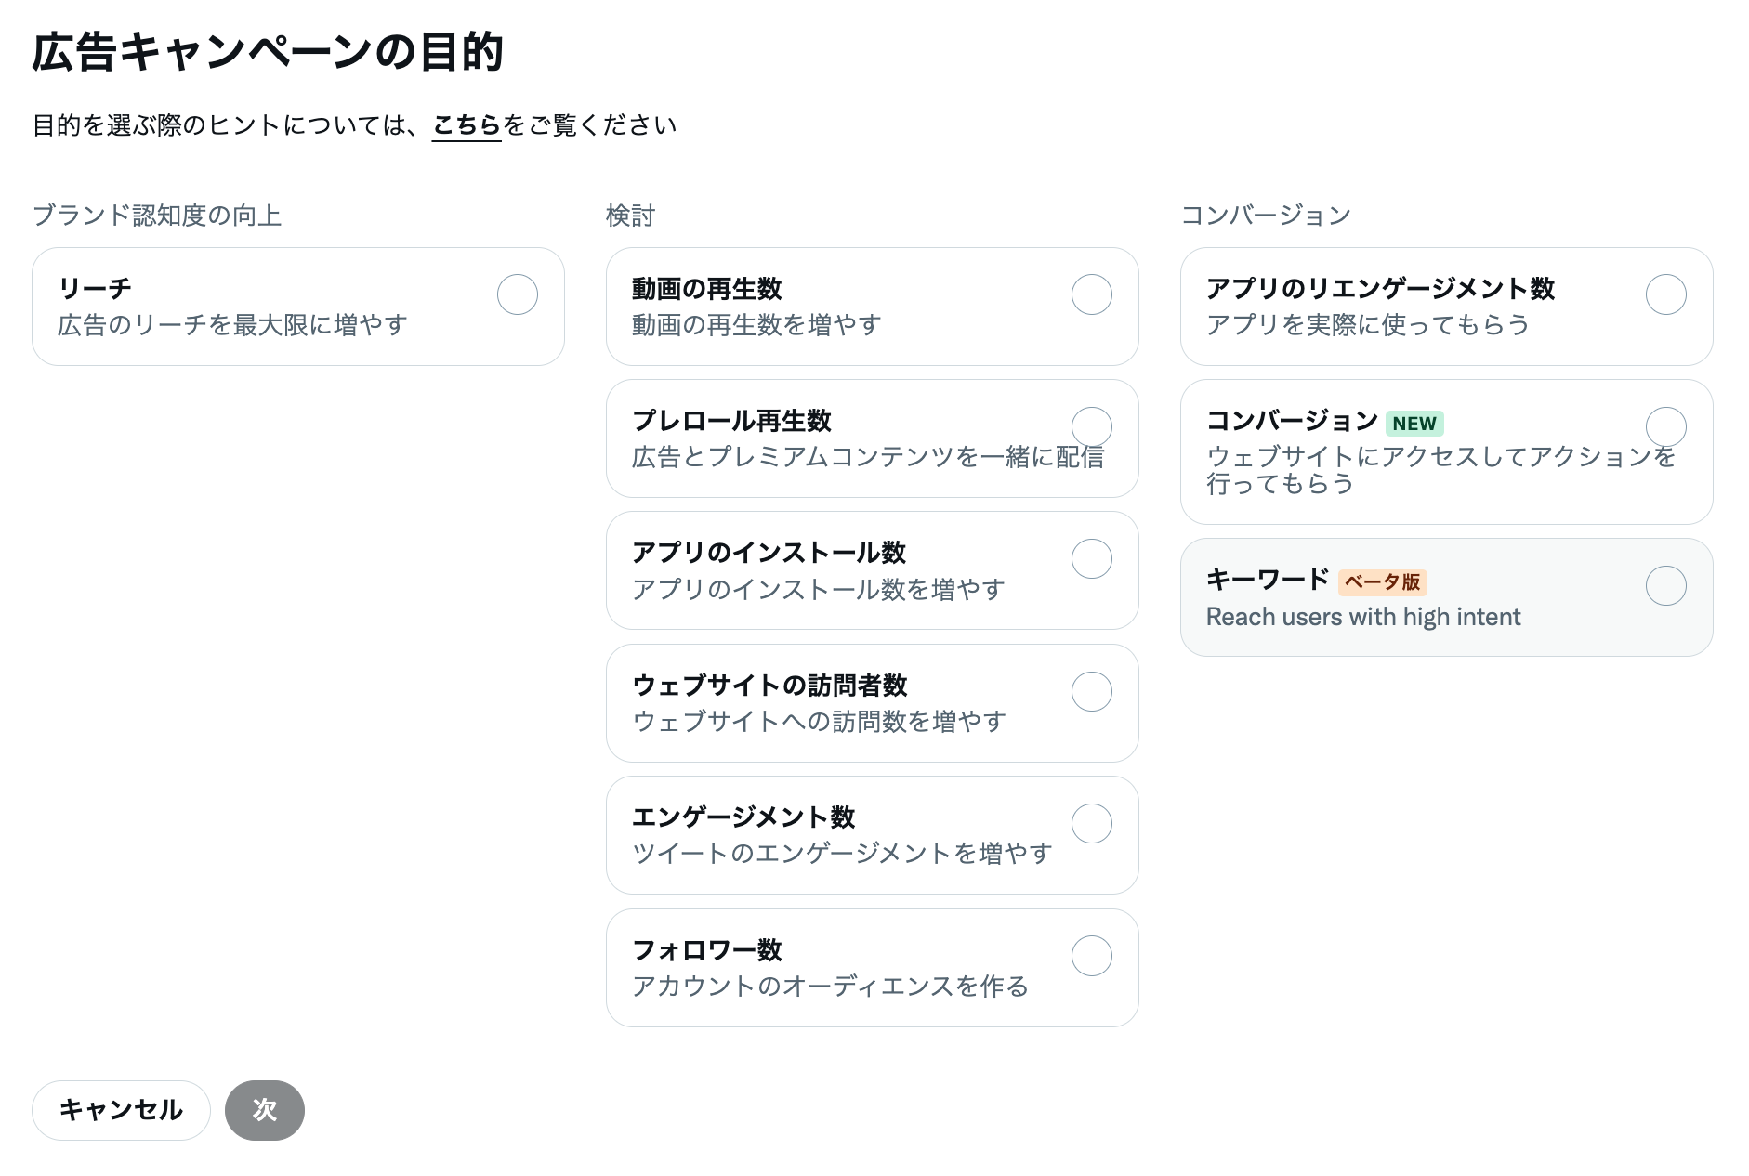The width and height of the screenshot is (1749, 1176).
Task: Click the NEW badge on コンバージョン
Action: 1415,423
